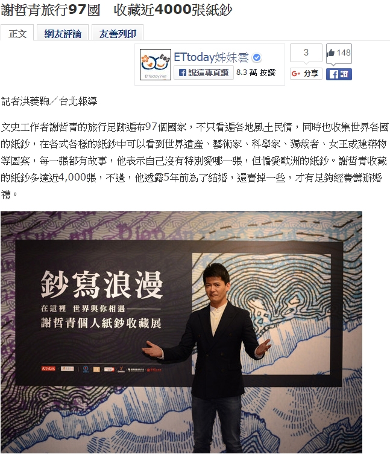390x454 pixels.
Task: Click the Google+ G+ logo icon
Action: (296, 74)
